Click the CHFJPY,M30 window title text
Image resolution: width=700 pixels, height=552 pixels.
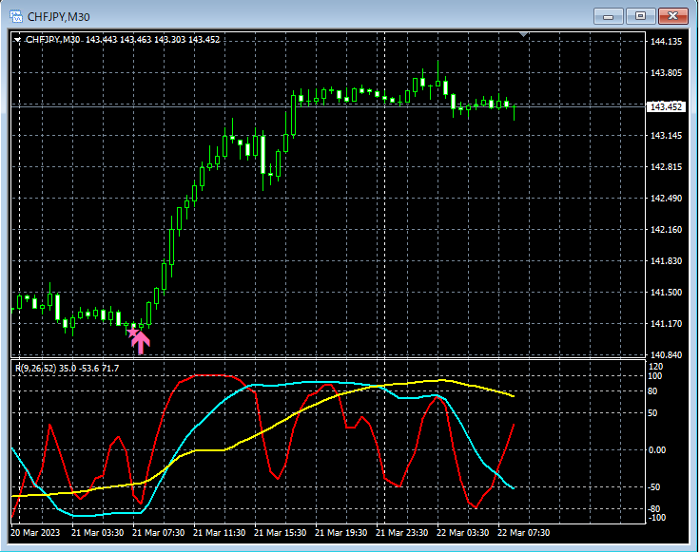click(x=58, y=17)
